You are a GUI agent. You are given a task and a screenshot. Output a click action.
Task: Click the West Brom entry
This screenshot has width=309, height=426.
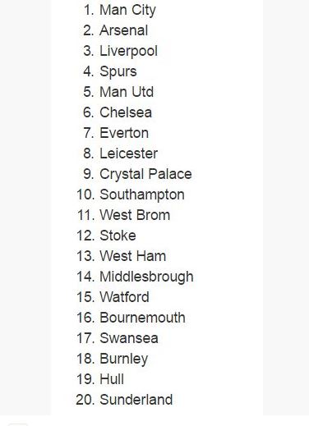135,215
